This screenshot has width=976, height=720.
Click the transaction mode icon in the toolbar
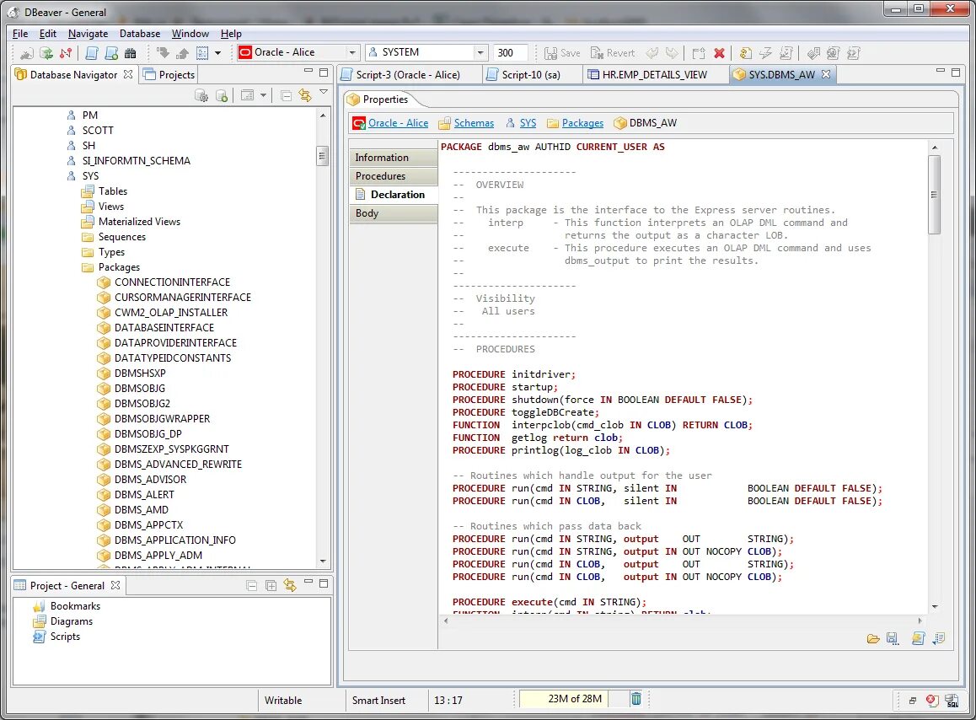[202, 53]
